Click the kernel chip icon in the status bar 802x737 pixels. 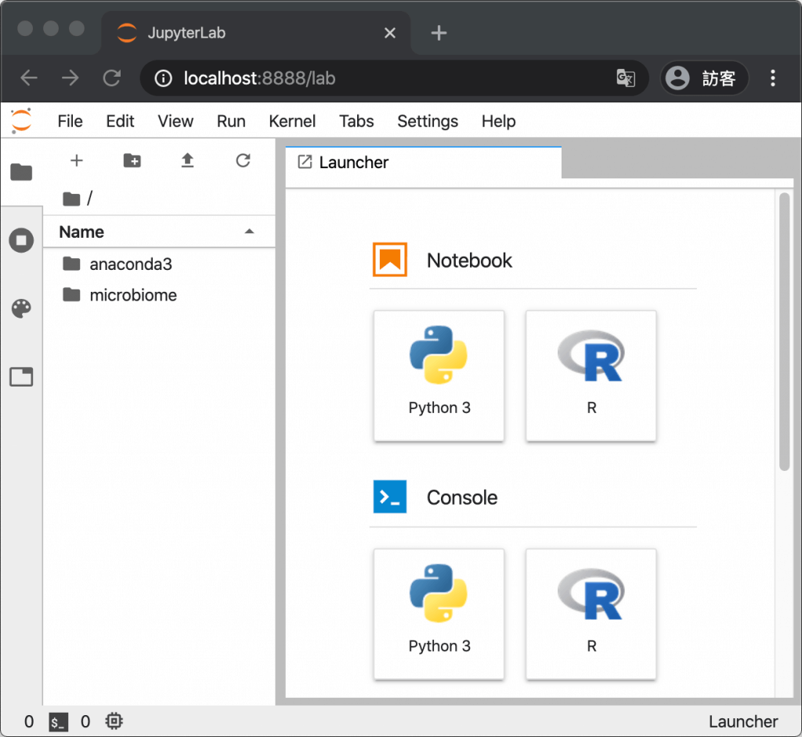tap(114, 721)
